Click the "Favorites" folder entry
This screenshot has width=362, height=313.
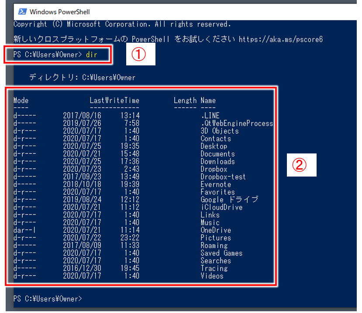(x=218, y=192)
